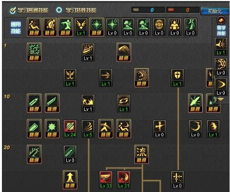230x192 pixels.
Task: Click the 初始化 reset button
Action: [215, 11]
